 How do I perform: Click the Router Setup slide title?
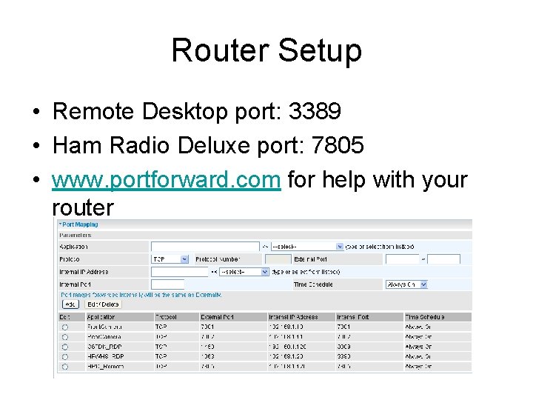pyautogui.click(x=266, y=51)
